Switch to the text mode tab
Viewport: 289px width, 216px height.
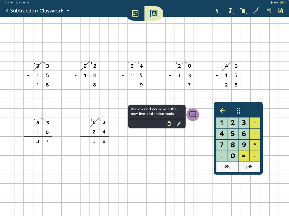[153, 13]
